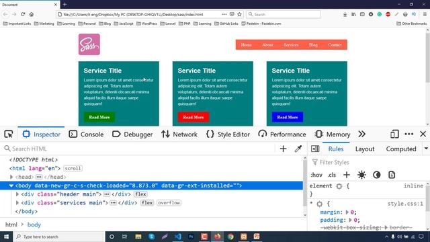This screenshot has width=430, height=242.
Task: Toggle the three-pane inspector view
Action: point(315,149)
